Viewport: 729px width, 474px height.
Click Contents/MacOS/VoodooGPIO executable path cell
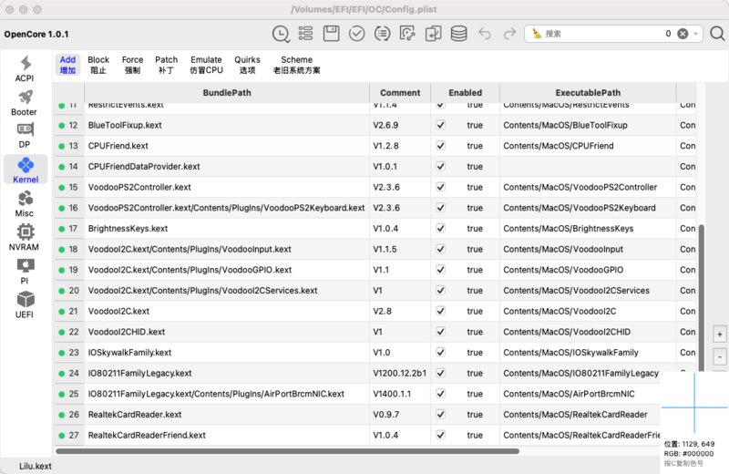588,270
